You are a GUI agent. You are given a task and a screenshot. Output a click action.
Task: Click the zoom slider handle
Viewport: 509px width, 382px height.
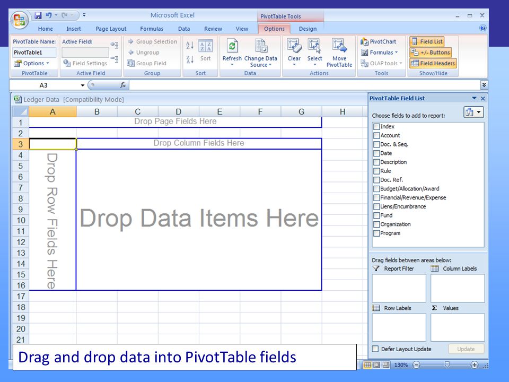447,365
